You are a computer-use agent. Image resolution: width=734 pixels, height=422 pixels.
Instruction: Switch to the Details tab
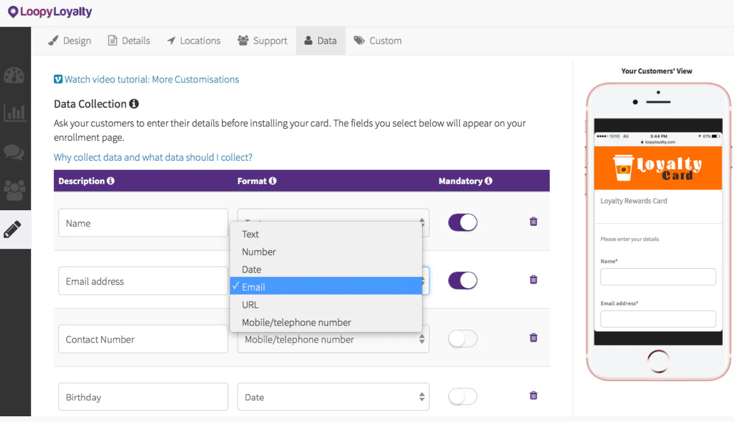tap(129, 40)
